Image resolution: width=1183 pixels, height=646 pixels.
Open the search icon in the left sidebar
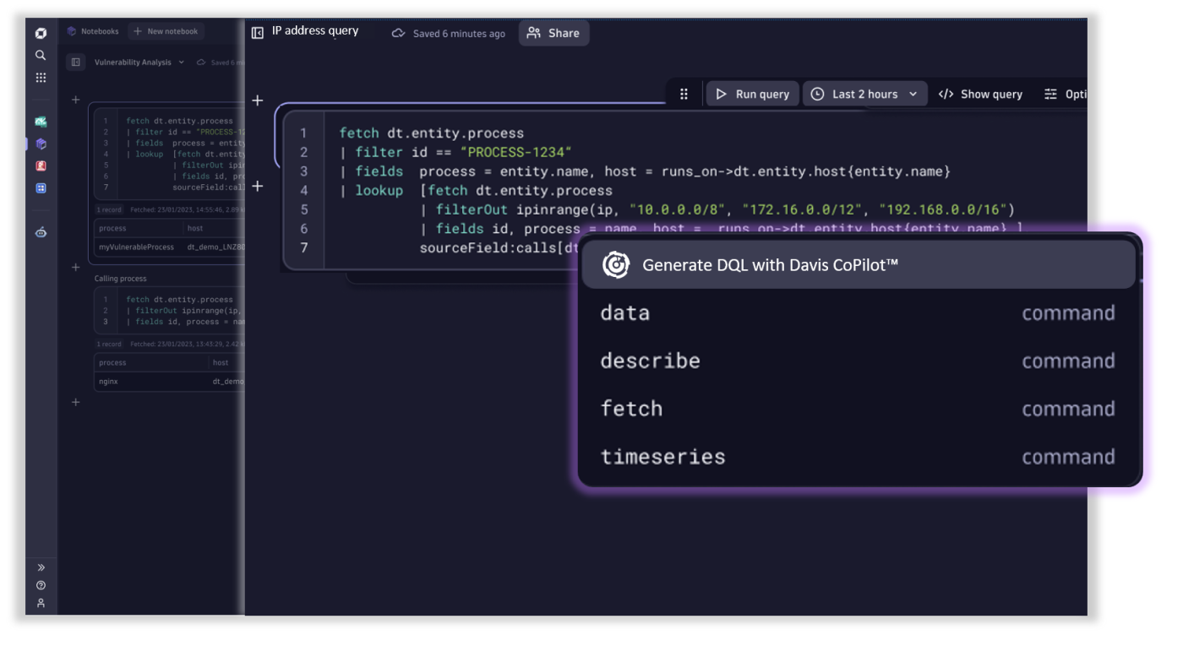[40, 54]
